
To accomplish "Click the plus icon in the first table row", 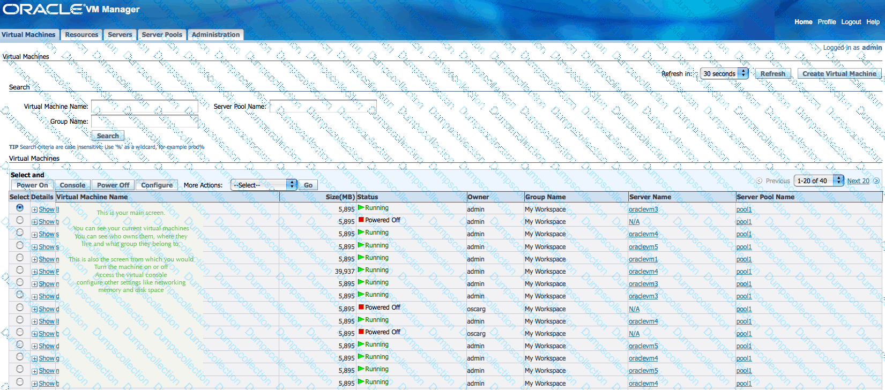I will tap(34, 209).
